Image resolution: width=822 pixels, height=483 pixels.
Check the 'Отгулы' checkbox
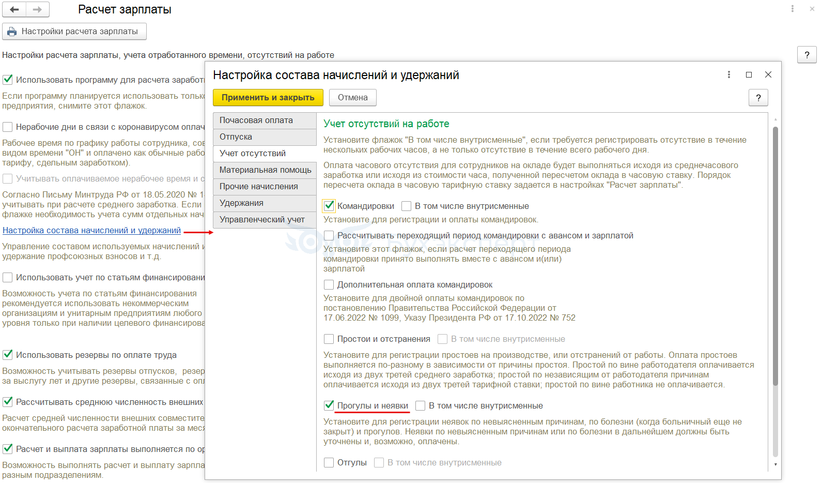[329, 463]
